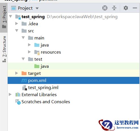Select the test_spring project name
Screen dimensions: 140x131
33,17
